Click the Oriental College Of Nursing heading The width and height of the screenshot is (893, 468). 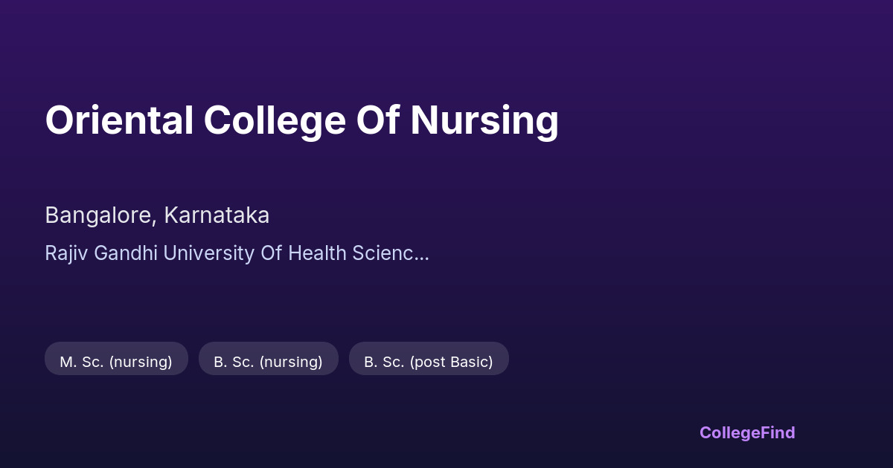tap(301, 120)
